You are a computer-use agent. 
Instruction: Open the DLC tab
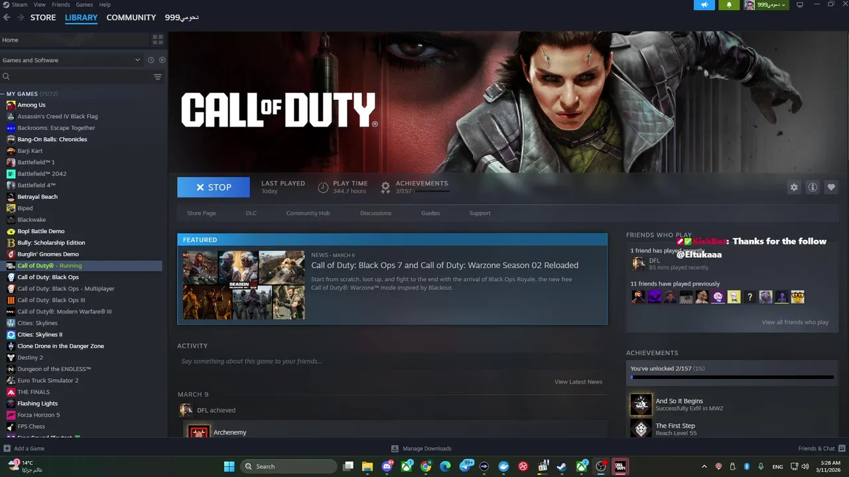251,213
